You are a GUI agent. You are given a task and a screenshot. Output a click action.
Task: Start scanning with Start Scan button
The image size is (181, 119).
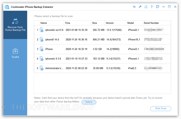(x=161, y=108)
